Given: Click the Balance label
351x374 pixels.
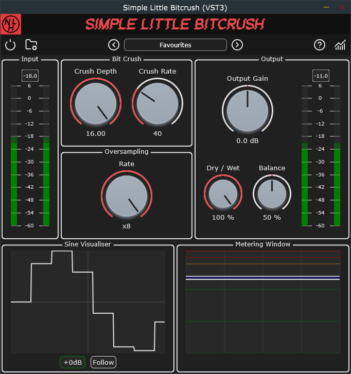Looking at the screenshot, I should click(272, 168).
